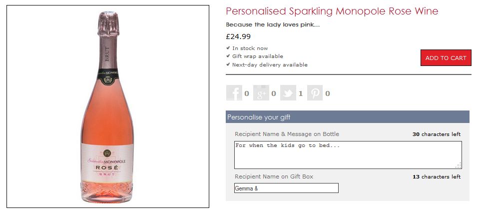
Task: Pin the product with Pinterest icon
Action: point(315,93)
